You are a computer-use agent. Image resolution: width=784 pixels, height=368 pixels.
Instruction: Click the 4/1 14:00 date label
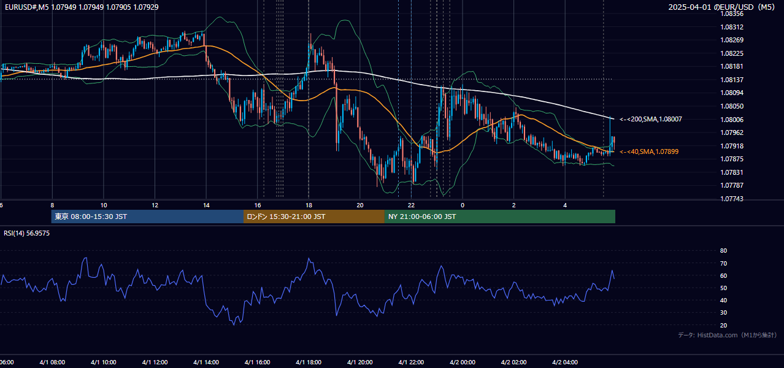[x=206, y=362]
